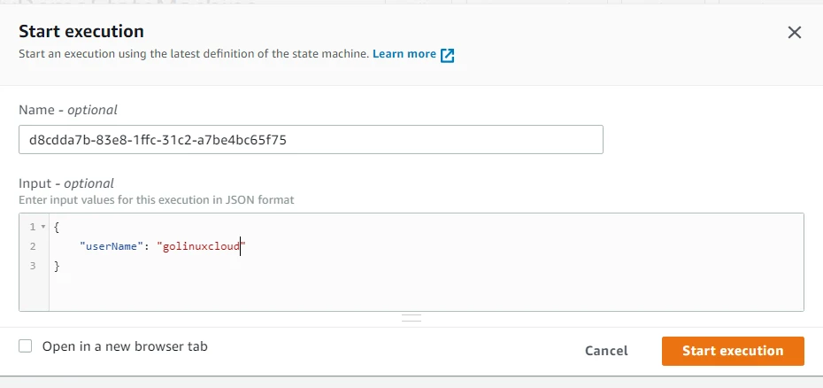Click empty area below line 3 in the JSON editor

pos(354,291)
